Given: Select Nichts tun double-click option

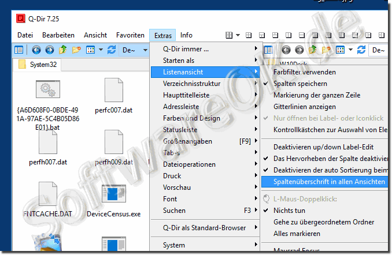Looking at the screenshot, I should tap(324, 211).
